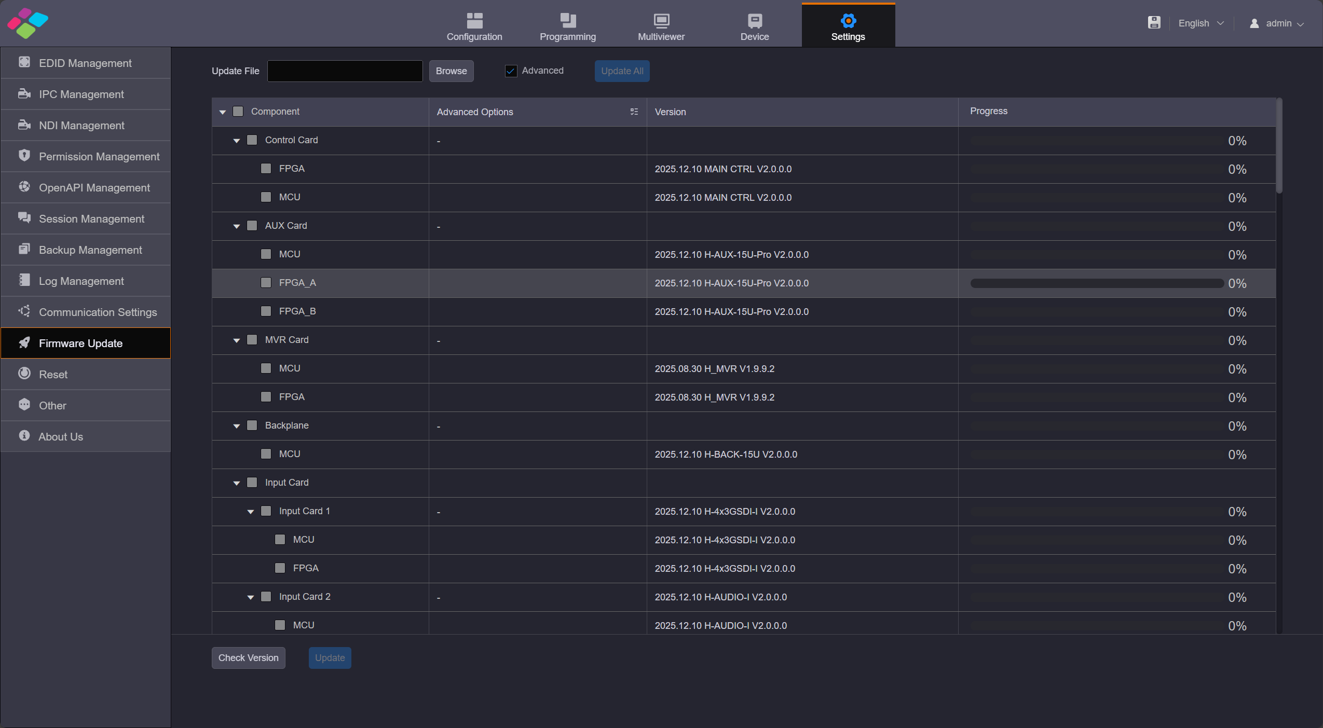This screenshot has height=728, width=1323.
Task: Collapse the Input Card 1 group
Action: pos(251,511)
